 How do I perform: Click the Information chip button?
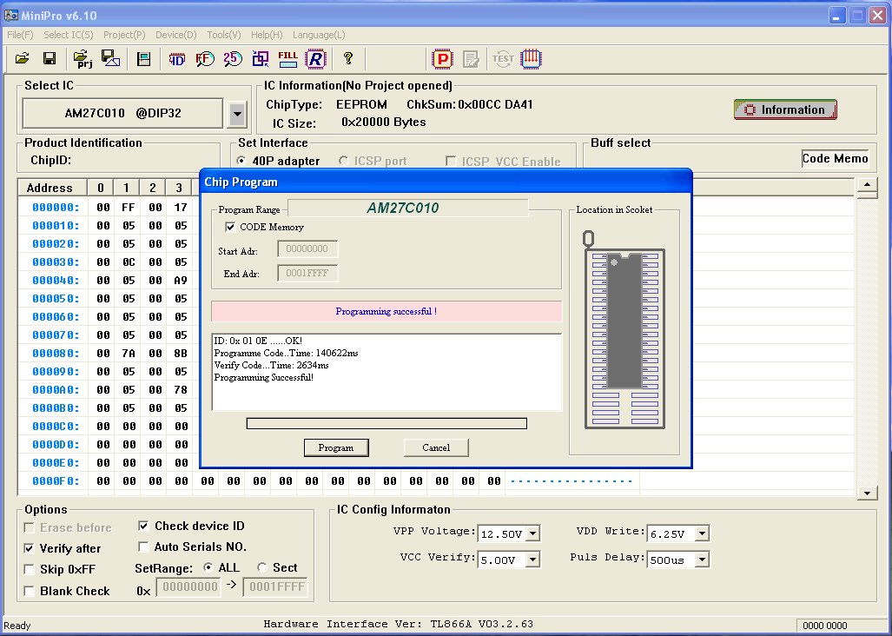click(785, 109)
